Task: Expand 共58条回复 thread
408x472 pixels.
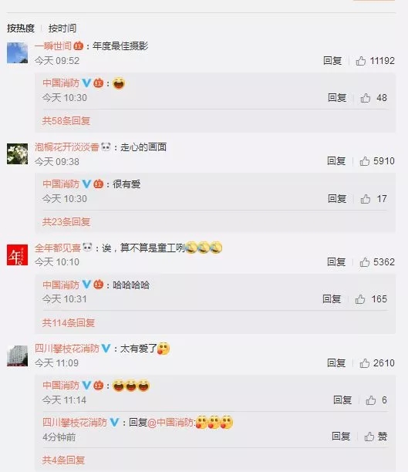Action: (66, 121)
